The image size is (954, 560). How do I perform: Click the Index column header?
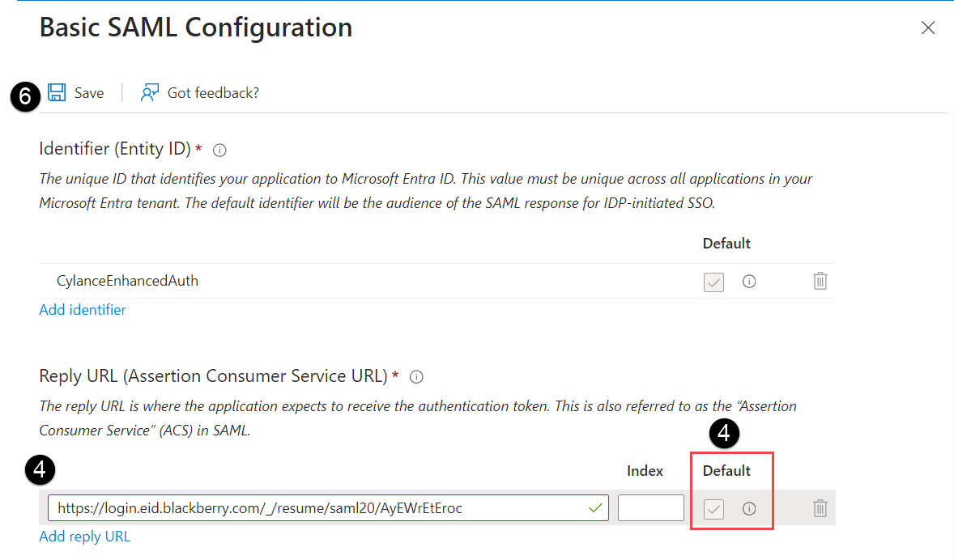coord(645,471)
